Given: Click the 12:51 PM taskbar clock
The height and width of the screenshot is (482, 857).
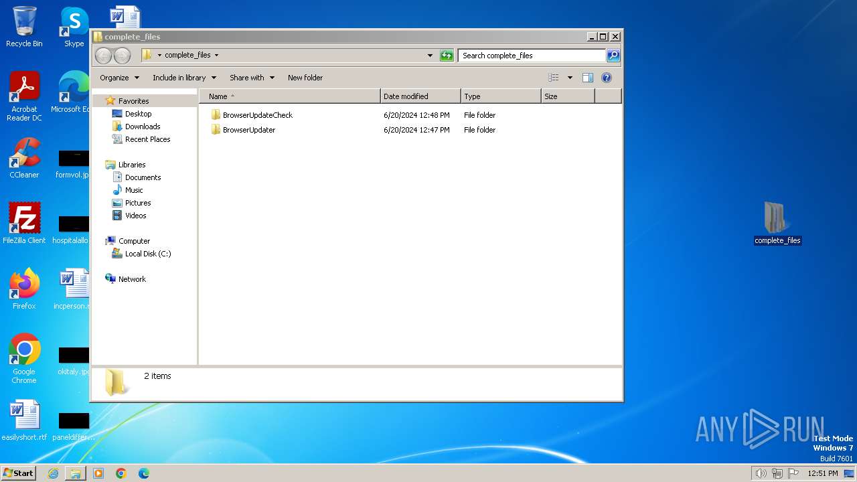Looking at the screenshot, I should click(823, 473).
